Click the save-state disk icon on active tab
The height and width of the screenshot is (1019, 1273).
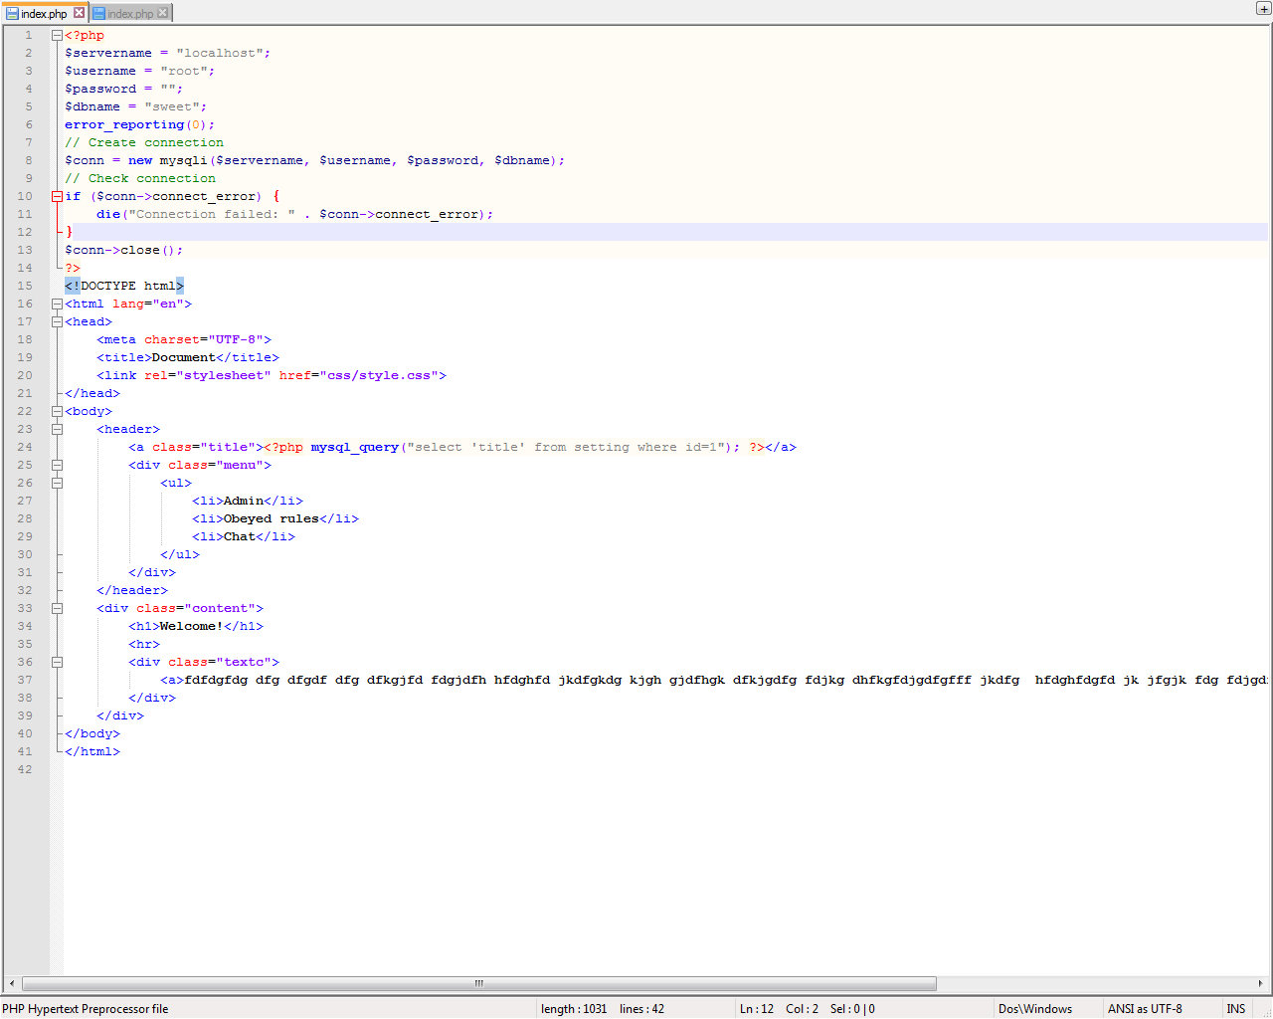pyautogui.click(x=13, y=14)
